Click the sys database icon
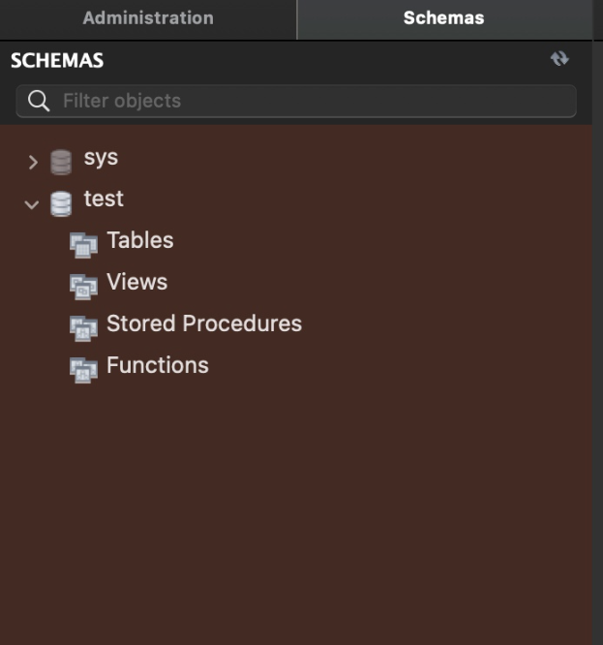 (x=61, y=162)
